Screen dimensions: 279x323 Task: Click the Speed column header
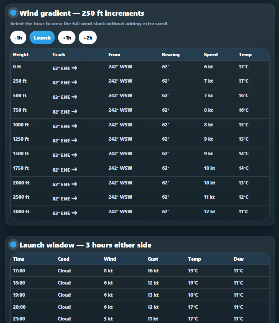[x=211, y=54]
